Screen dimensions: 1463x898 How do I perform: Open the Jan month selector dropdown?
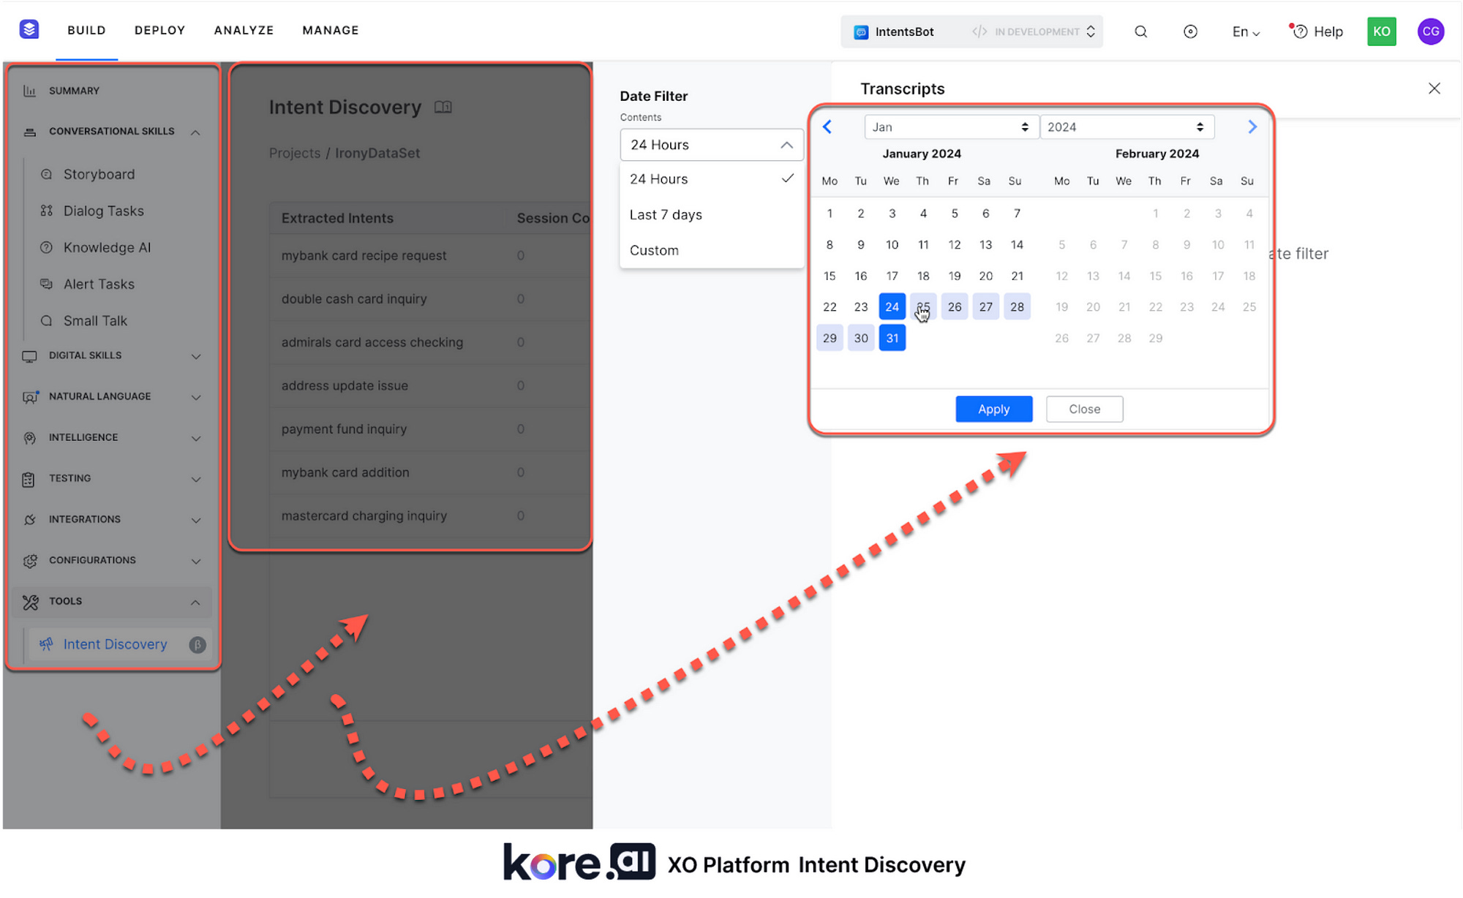tap(950, 127)
